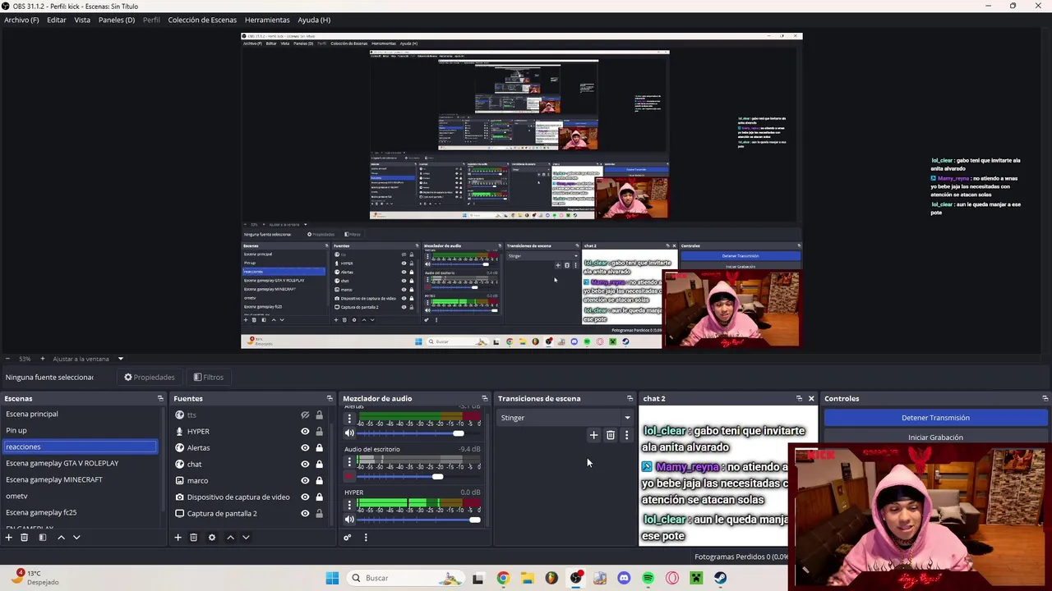The height and width of the screenshot is (591, 1052).
Task: Hide the HYPER source
Action: [305, 431]
